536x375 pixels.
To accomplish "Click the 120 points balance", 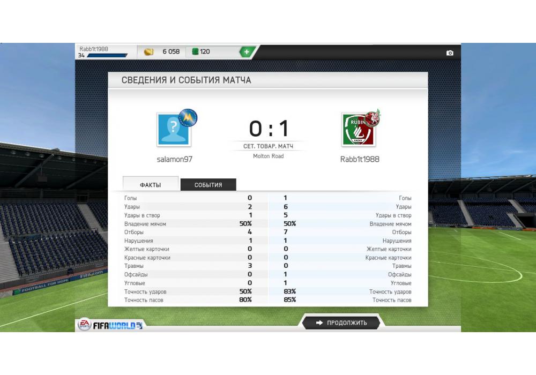I will tap(205, 51).
